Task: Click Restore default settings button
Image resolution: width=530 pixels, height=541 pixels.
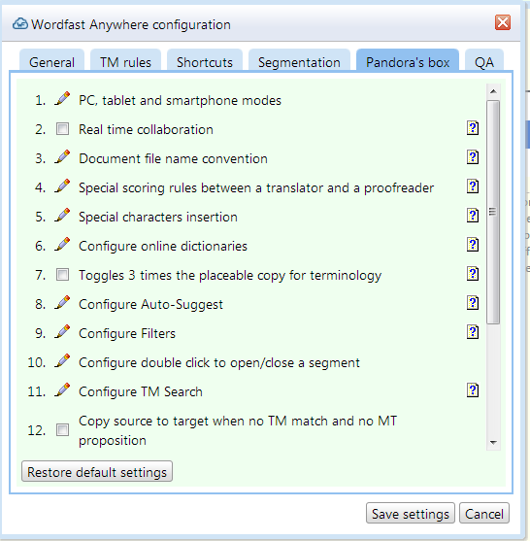Action: pyautogui.click(x=97, y=472)
